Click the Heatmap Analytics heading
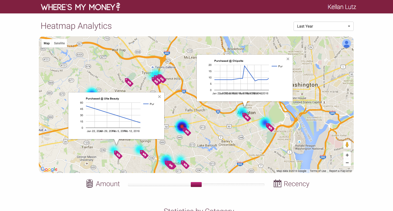The height and width of the screenshot is (211, 393). 76,26
